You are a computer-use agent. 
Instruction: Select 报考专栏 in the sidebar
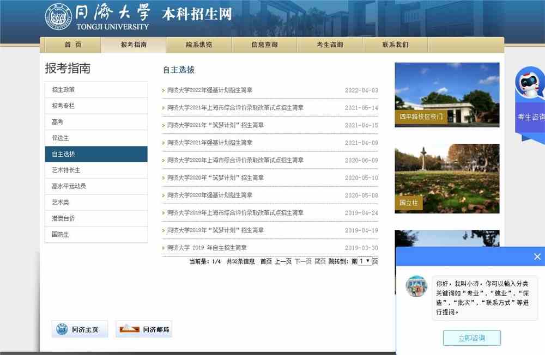96,106
